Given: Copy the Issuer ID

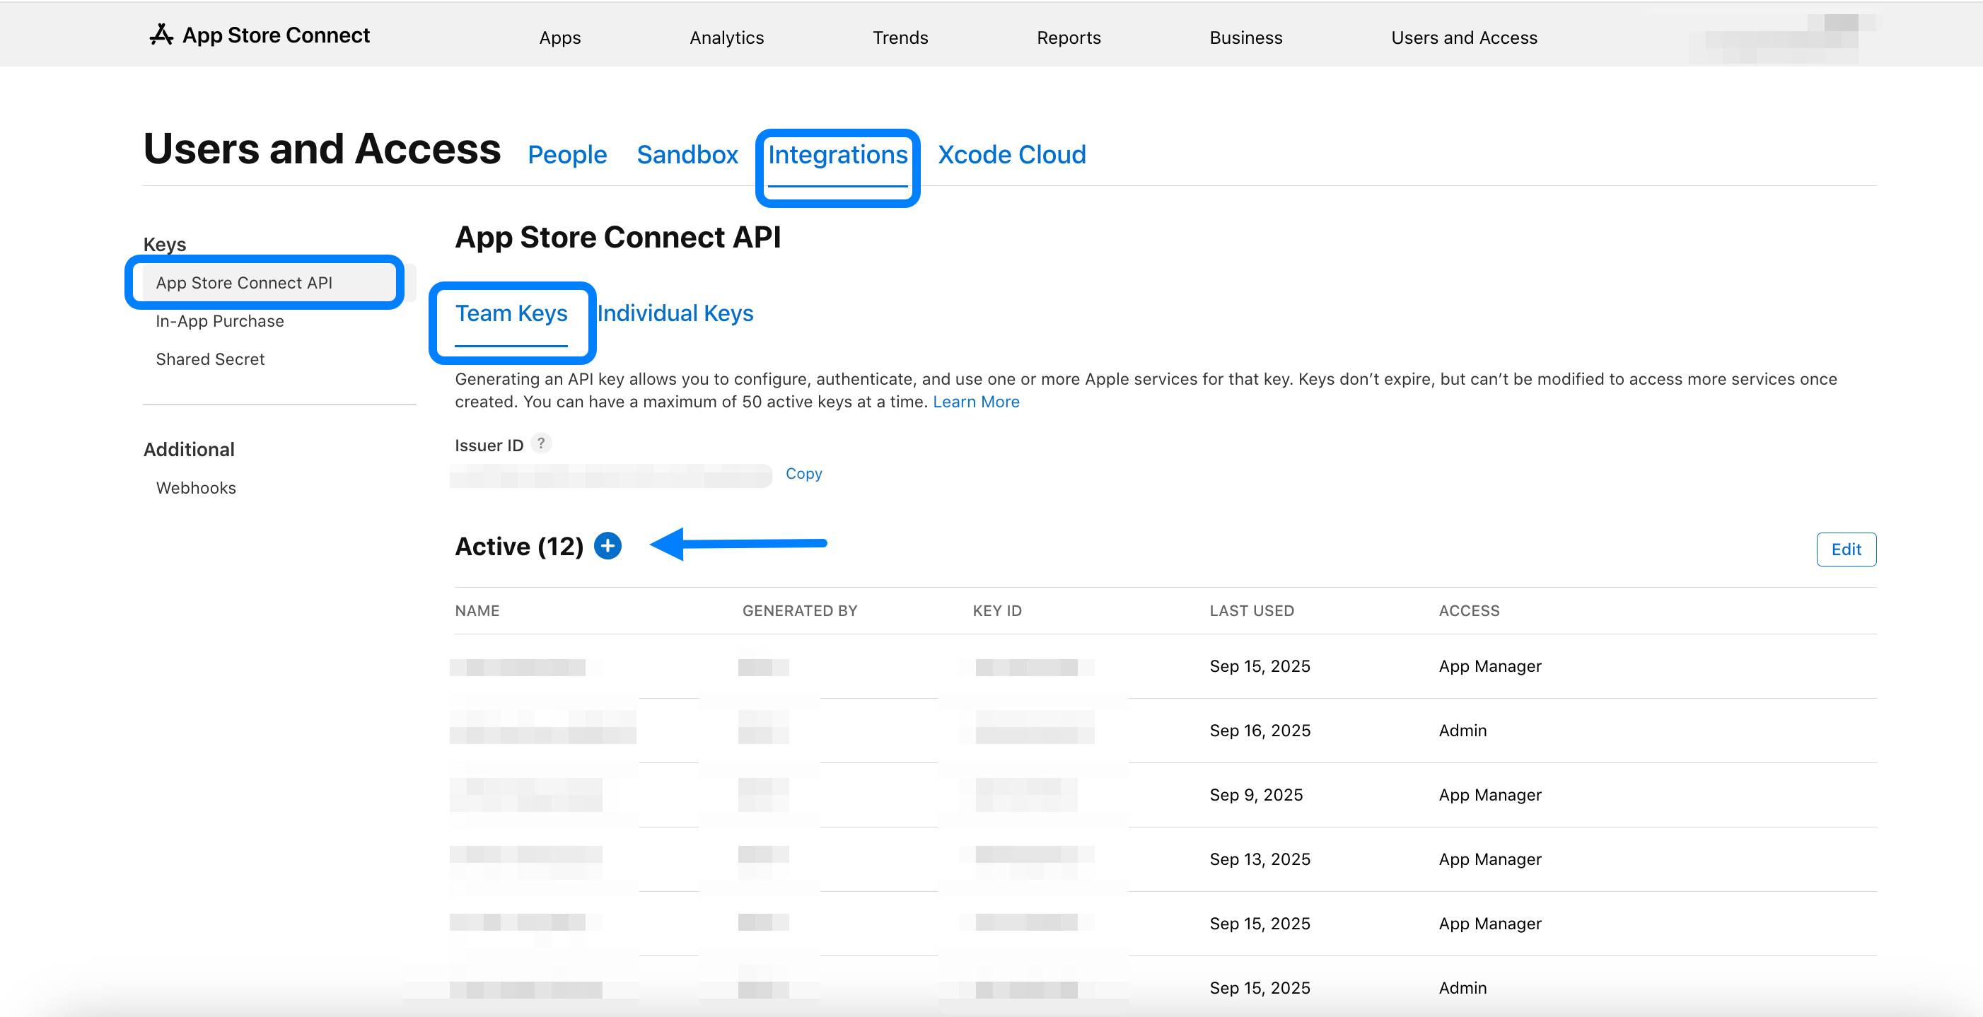Looking at the screenshot, I should coord(803,473).
